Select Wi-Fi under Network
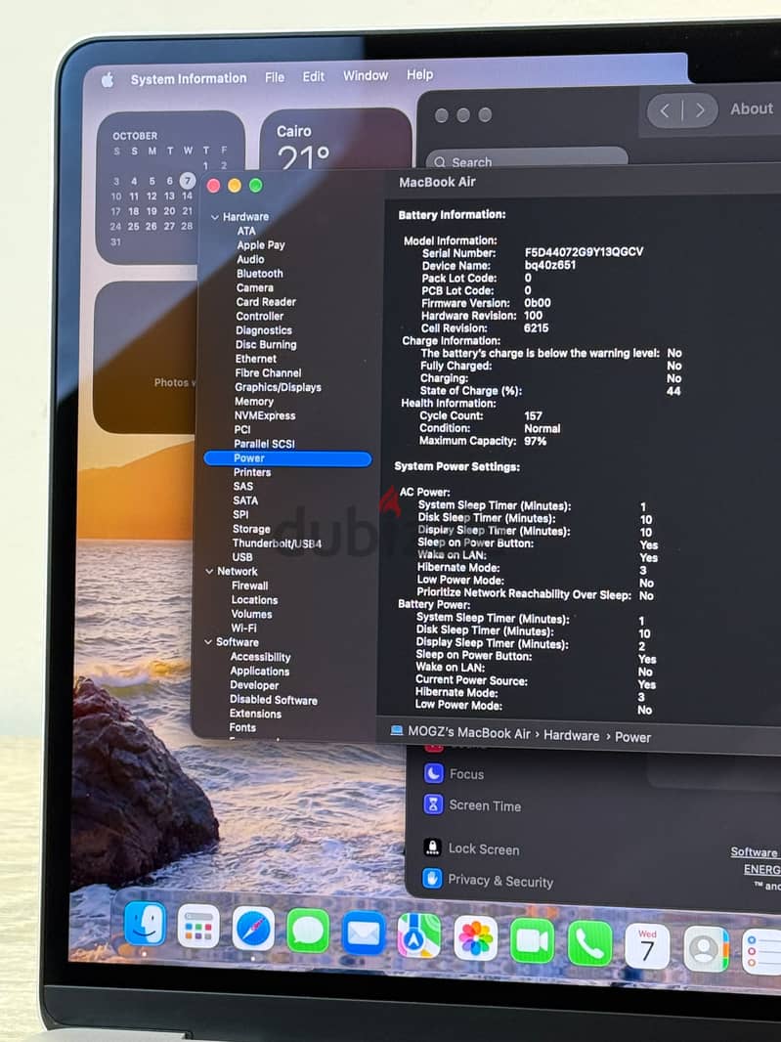Screen dimensions: 781x1042 [243, 628]
